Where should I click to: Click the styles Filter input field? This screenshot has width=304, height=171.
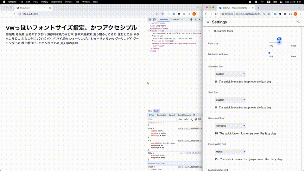(162, 119)
